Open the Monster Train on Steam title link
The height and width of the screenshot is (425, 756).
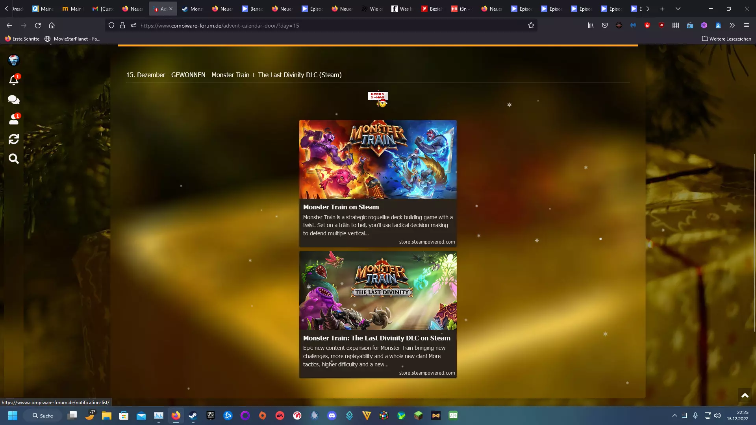pos(341,207)
